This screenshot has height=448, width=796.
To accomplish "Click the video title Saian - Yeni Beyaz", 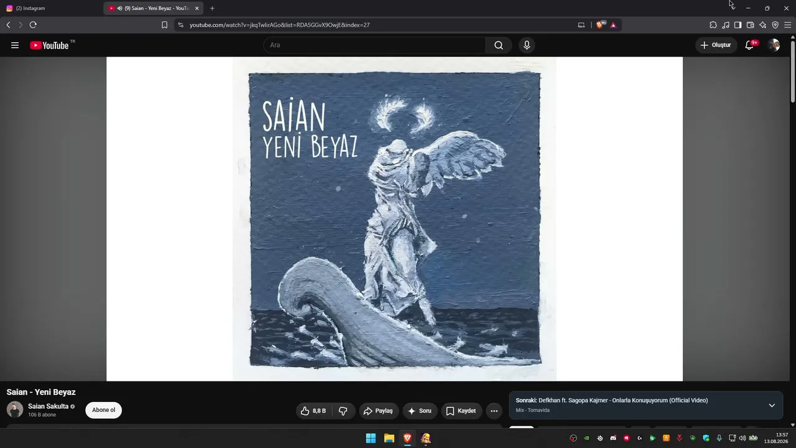I will (x=41, y=392).
